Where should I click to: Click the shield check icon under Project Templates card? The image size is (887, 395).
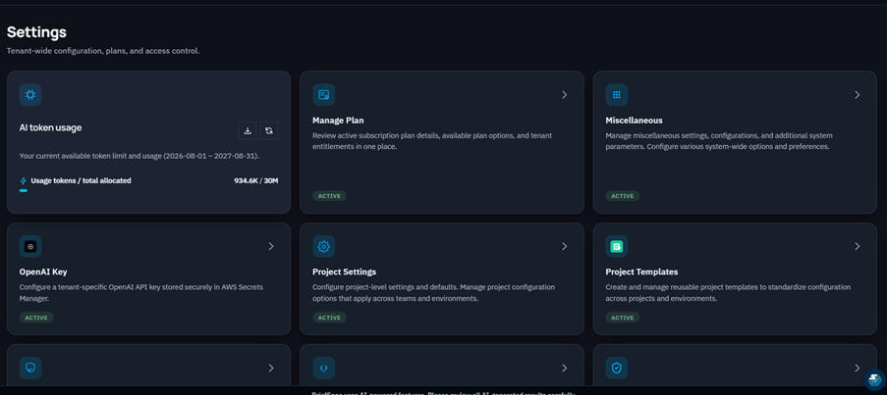point(617,368)
